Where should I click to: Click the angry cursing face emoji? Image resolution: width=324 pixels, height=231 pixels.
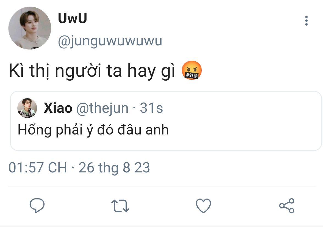(192, 71)
